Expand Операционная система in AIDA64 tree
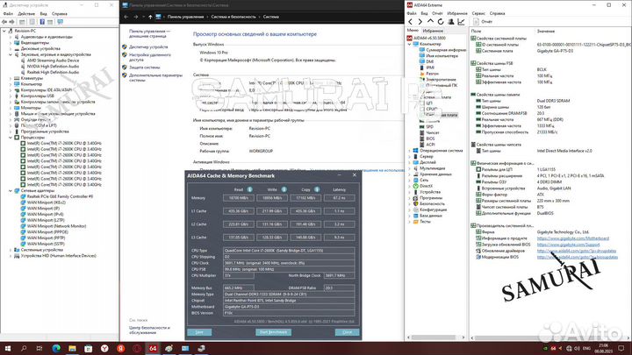 click(x=410, y=151)
